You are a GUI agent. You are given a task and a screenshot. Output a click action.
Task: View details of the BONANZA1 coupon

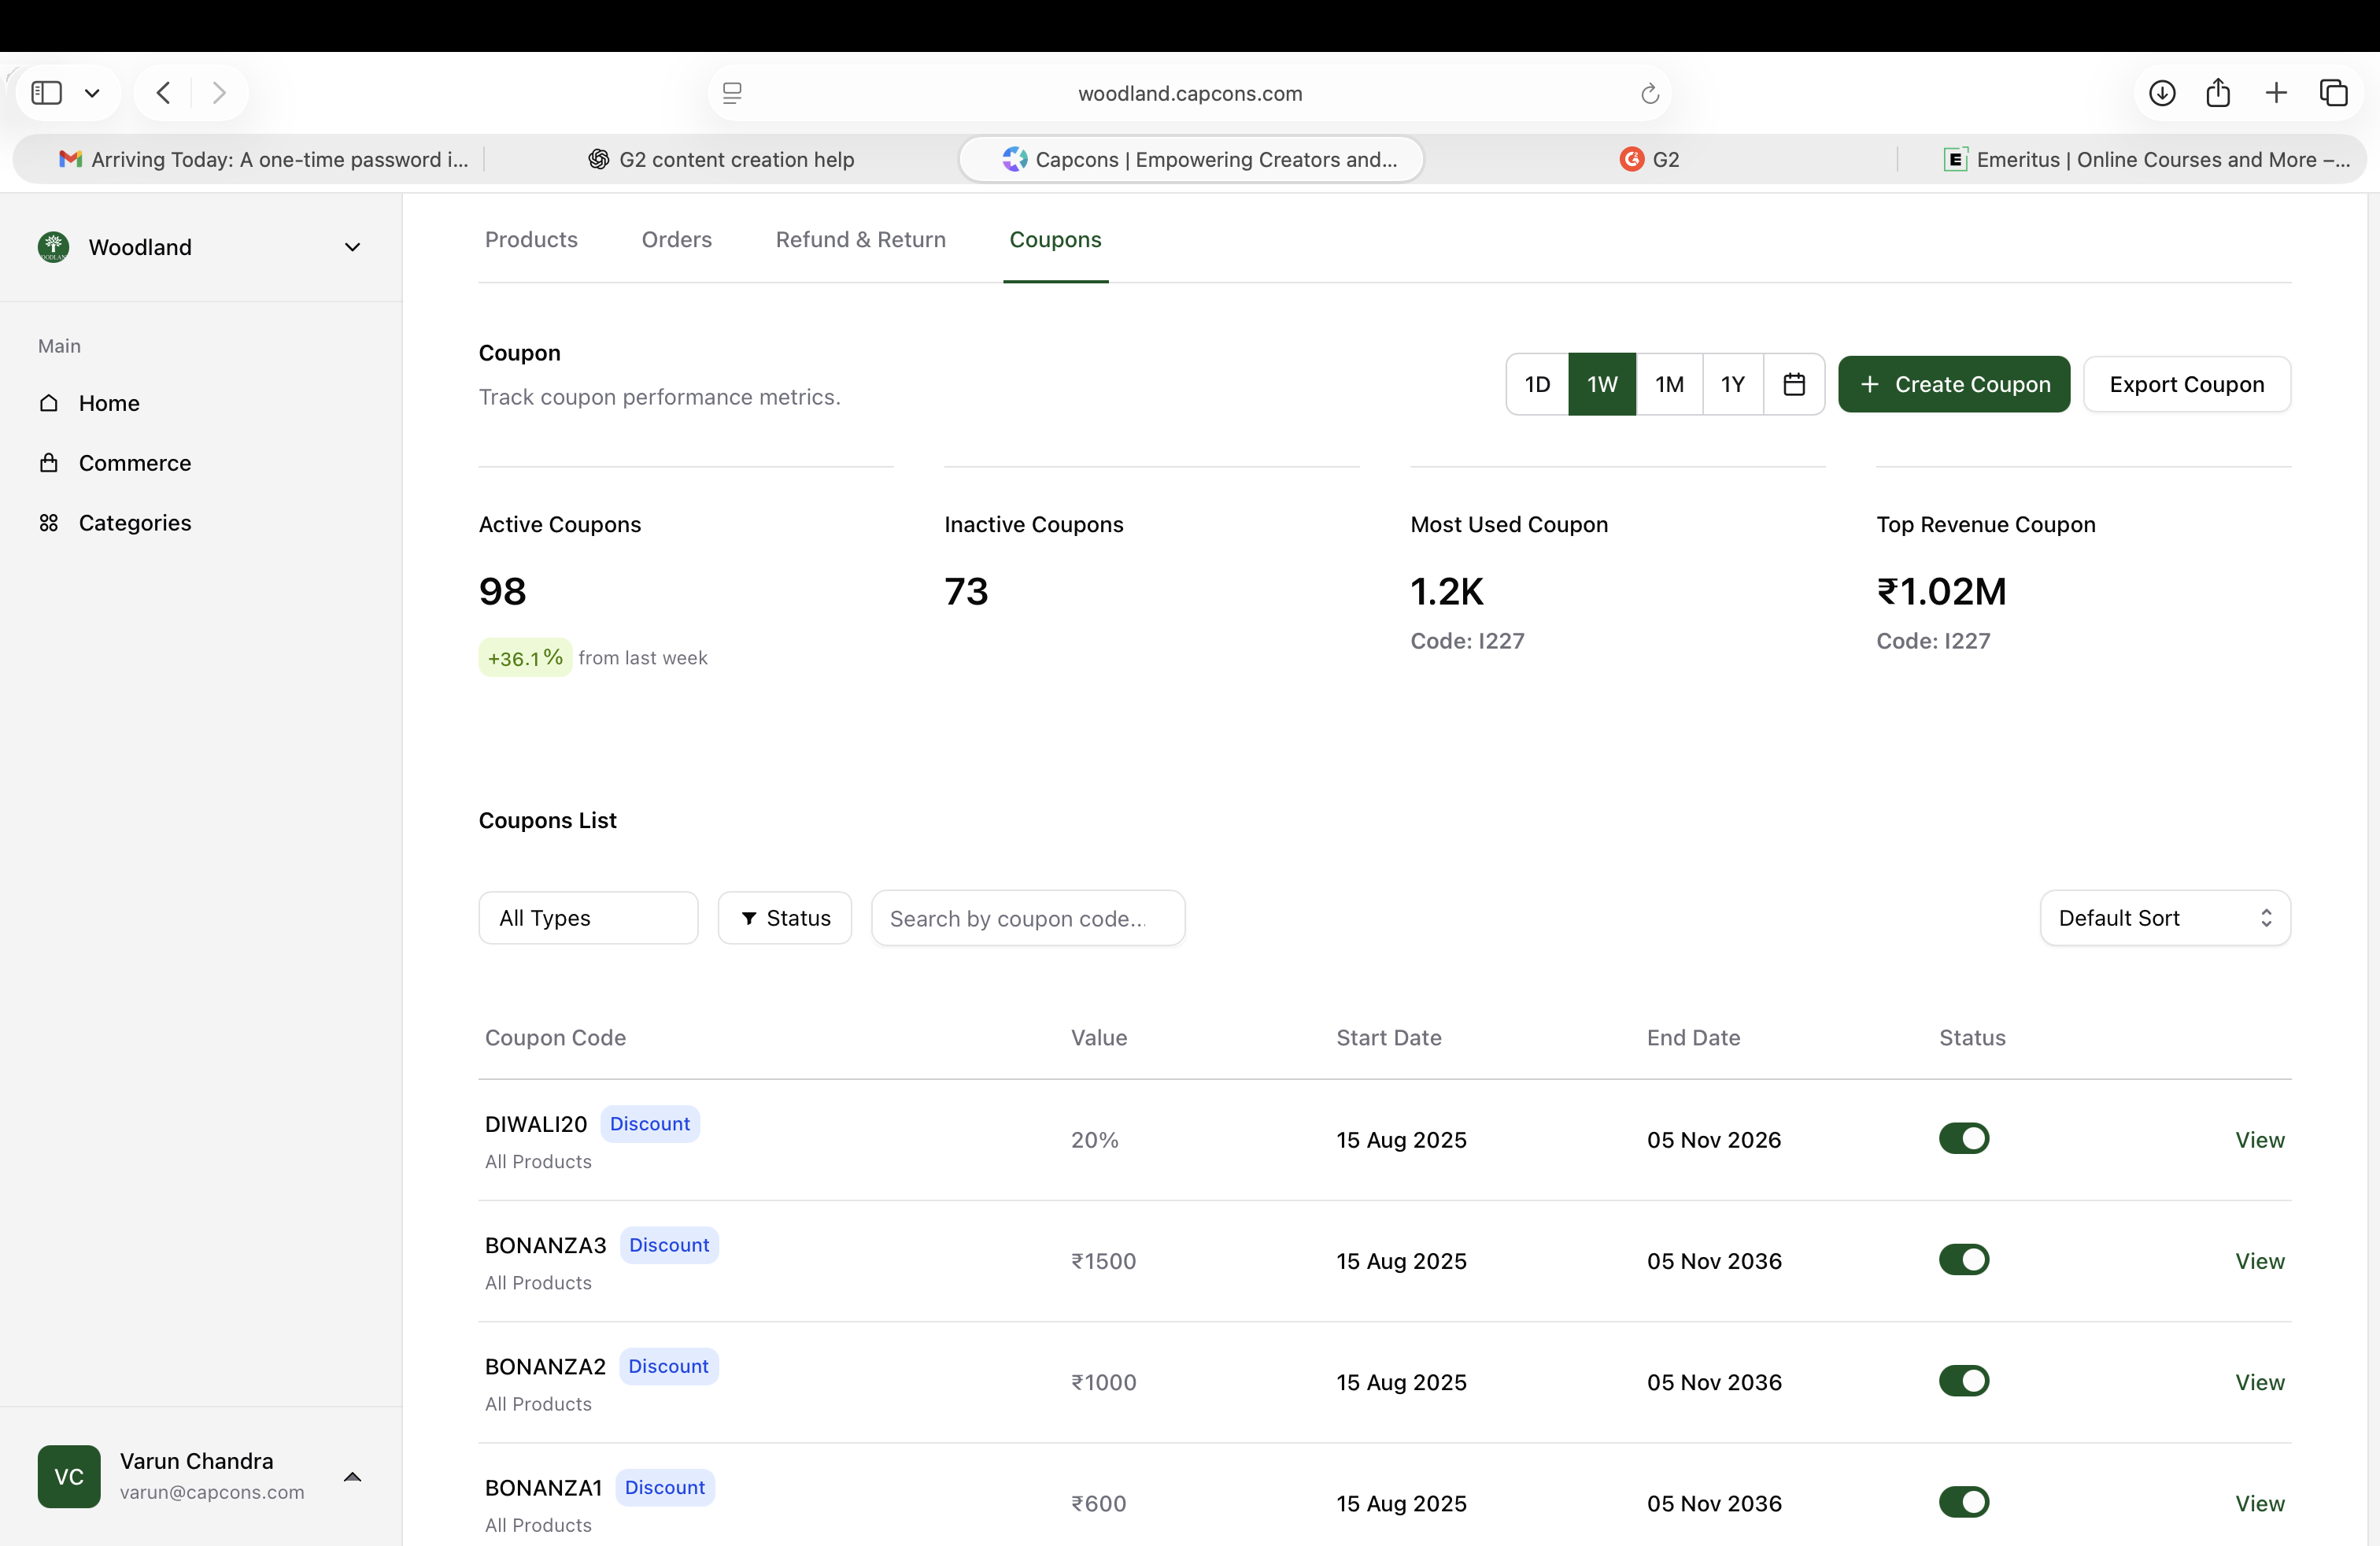pos(2259,1502)
